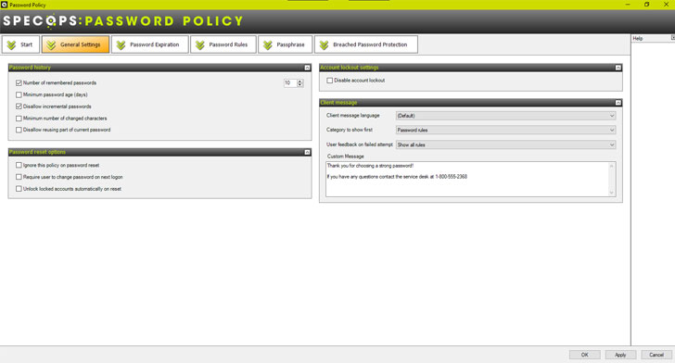The width and height of the screenshot is (675, 363).
Task: Collapse the Account lockout settings section
Action: (618, 68)
